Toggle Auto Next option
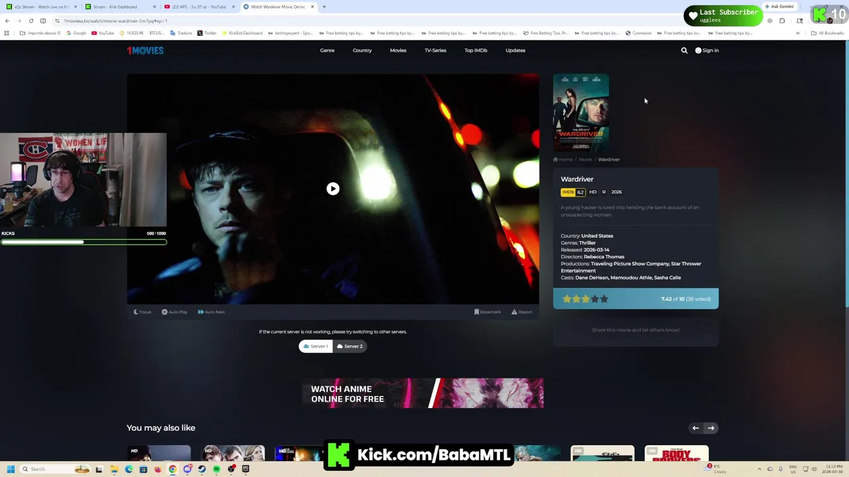Screen dimensions: 849x477 (212, 312)
